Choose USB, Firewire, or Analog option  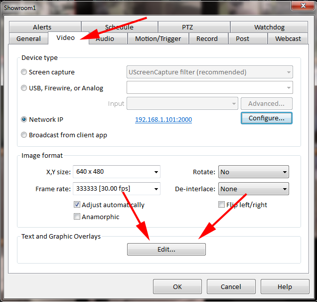(x=24, y=88)
